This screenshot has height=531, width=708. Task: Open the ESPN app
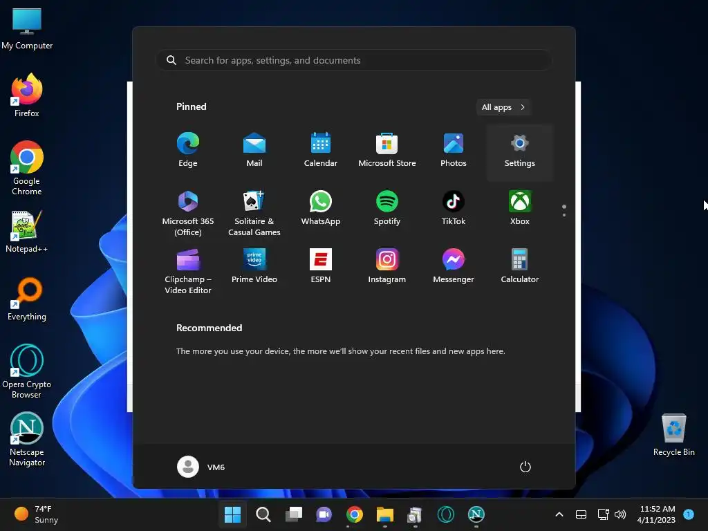point(321,266)
